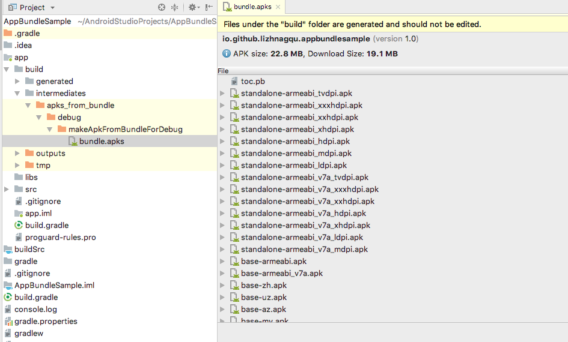
Task: Click the collapse all icon in Project panel
Action: [x=175, y=7]
